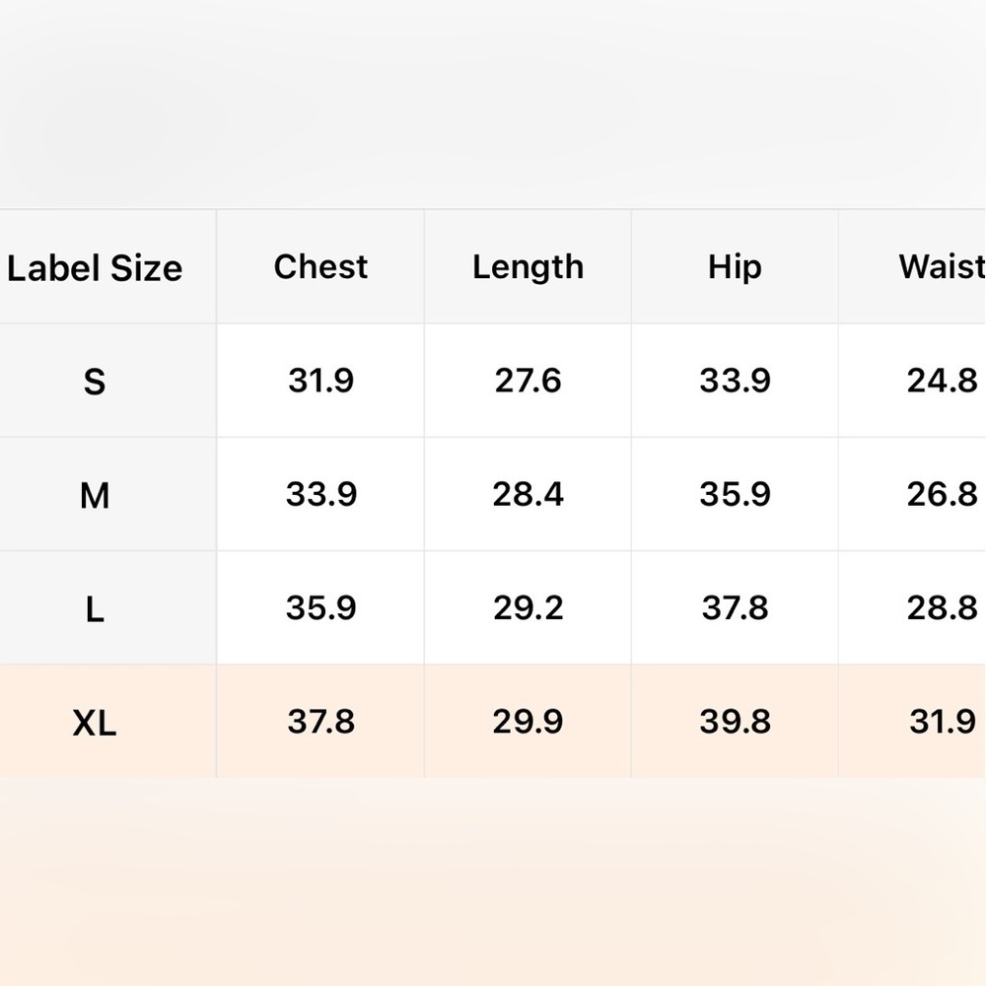This screenshot has width=986, height=986.
Task: Click the Hip column header
Action: [735, 268]
